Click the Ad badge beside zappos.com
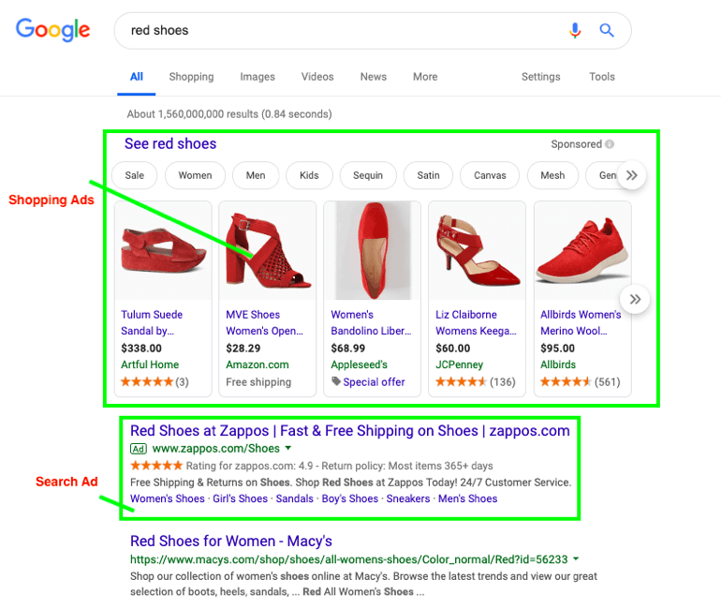Viewport: 721px width, 609px height. pyautogui.click(x=139, y=449)
